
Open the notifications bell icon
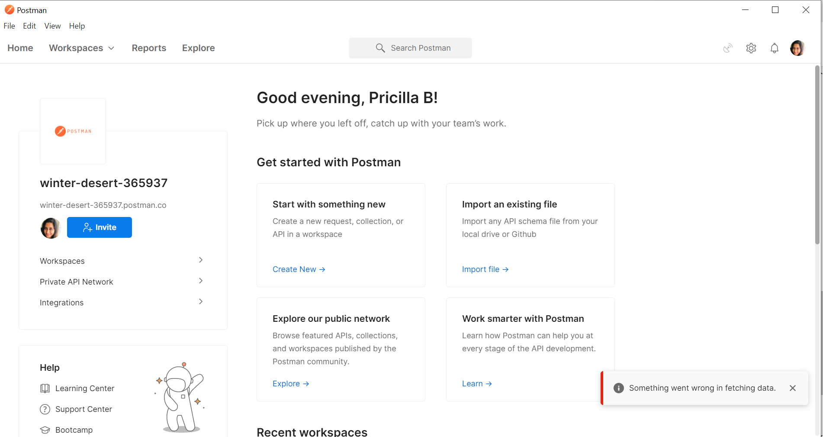tap(775, 48)
